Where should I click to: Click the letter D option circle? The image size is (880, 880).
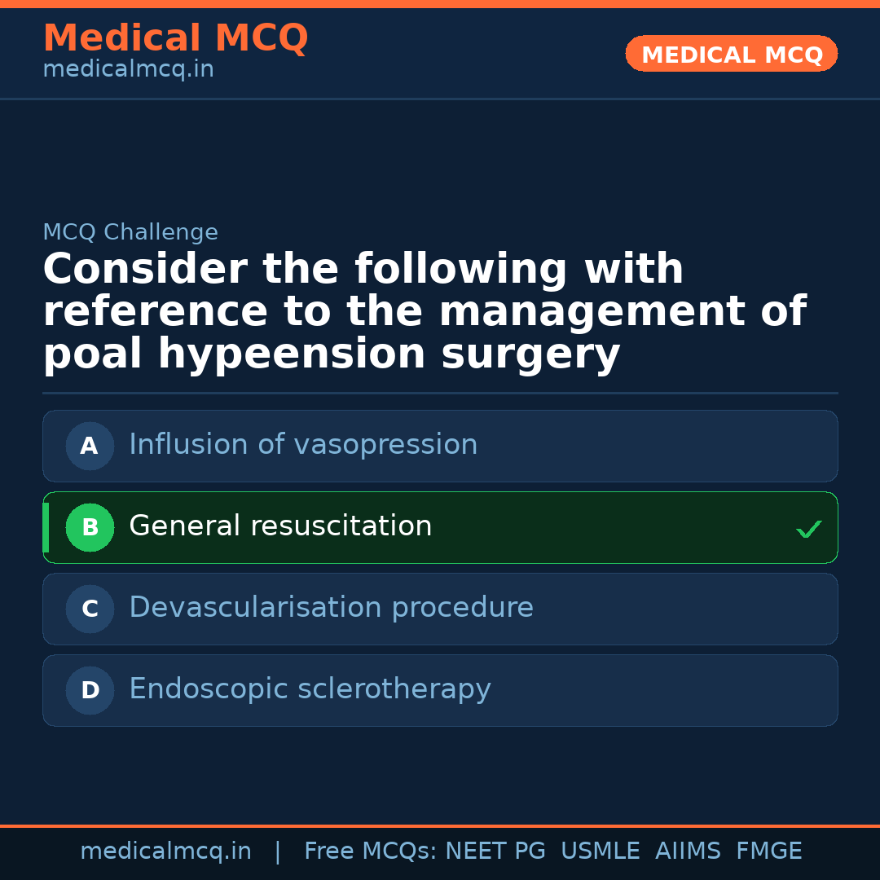[90, 690]
